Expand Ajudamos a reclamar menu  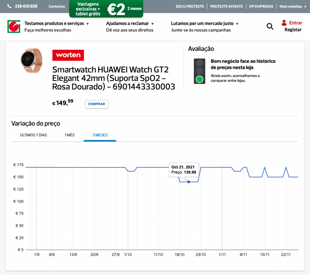coord(130,24)
